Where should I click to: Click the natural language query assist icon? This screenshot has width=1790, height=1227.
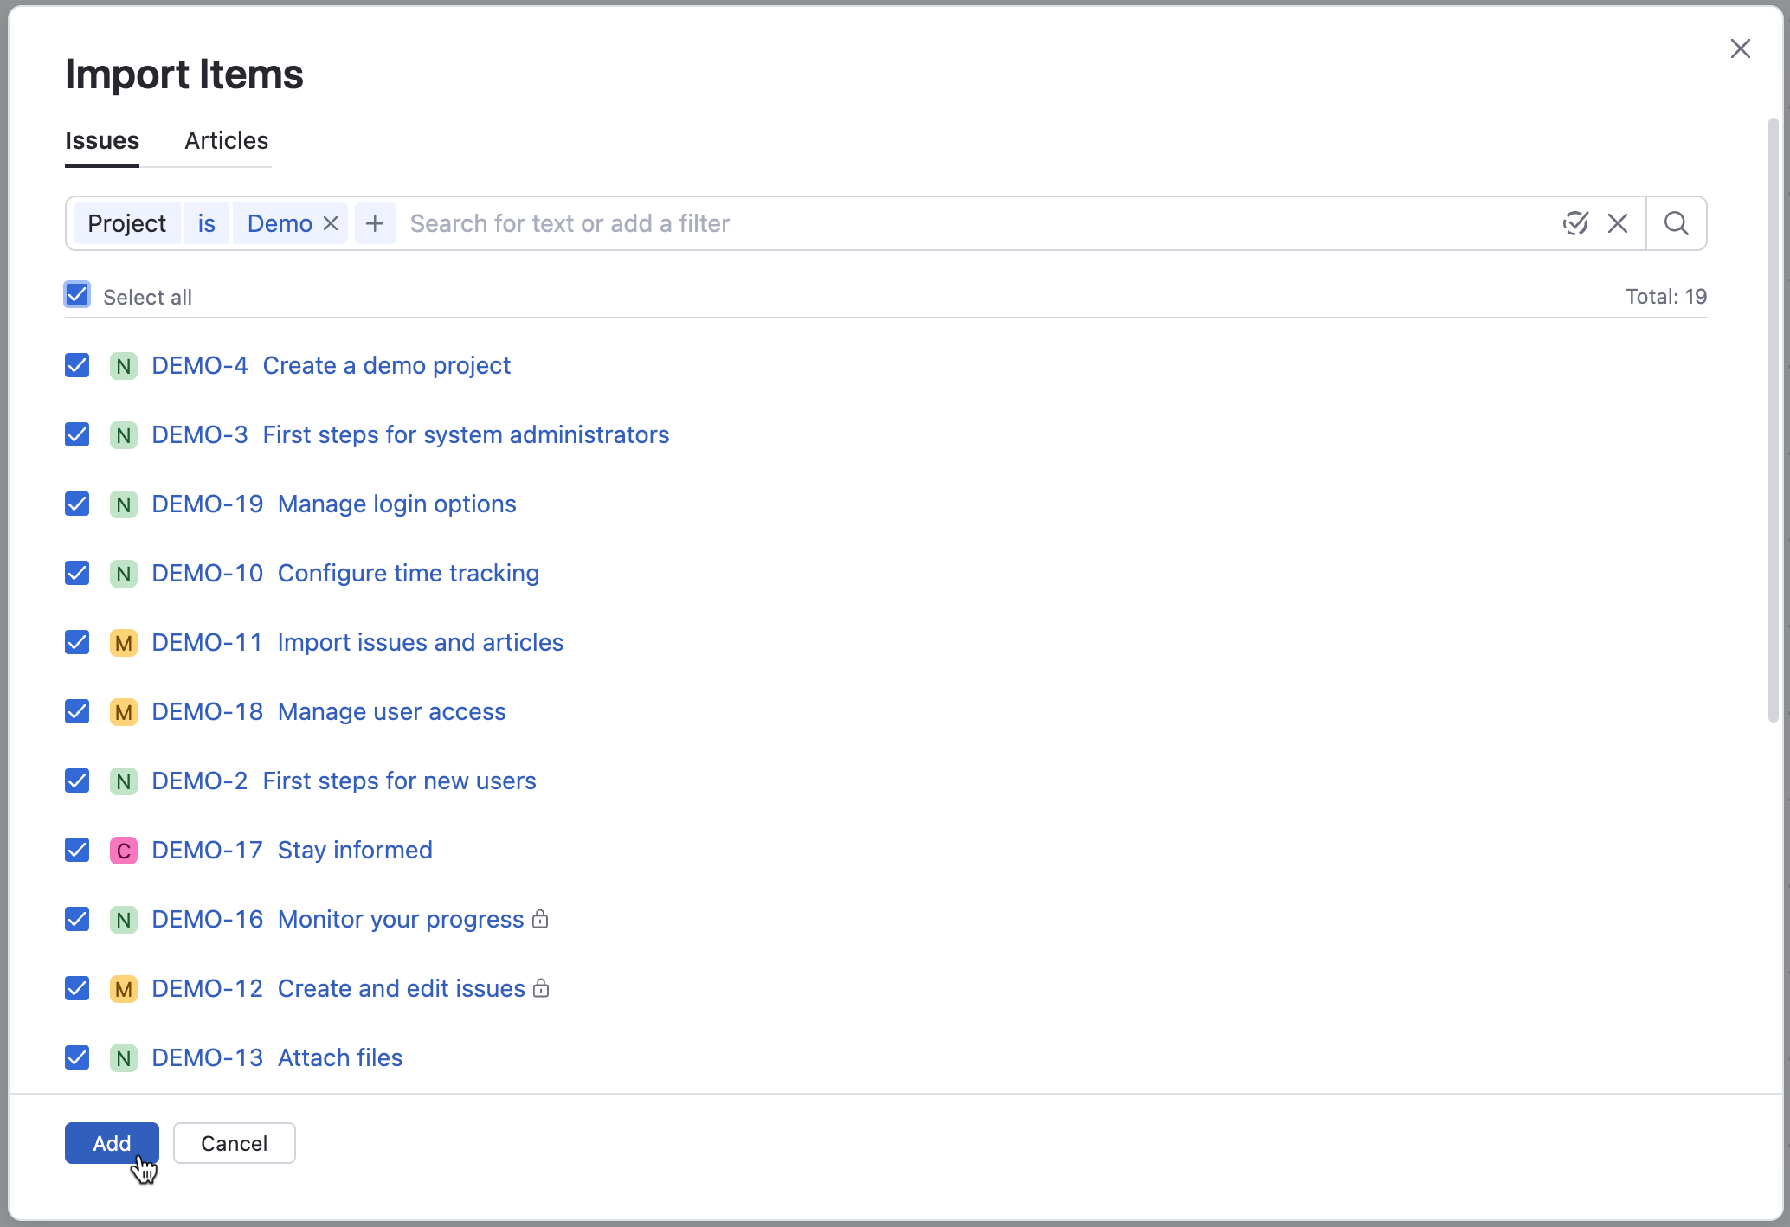point(1575,223)
